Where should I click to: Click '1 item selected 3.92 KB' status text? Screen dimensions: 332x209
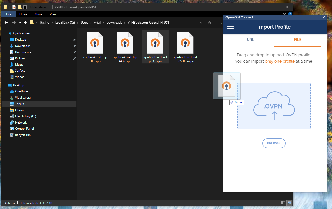tap(36, 203)
